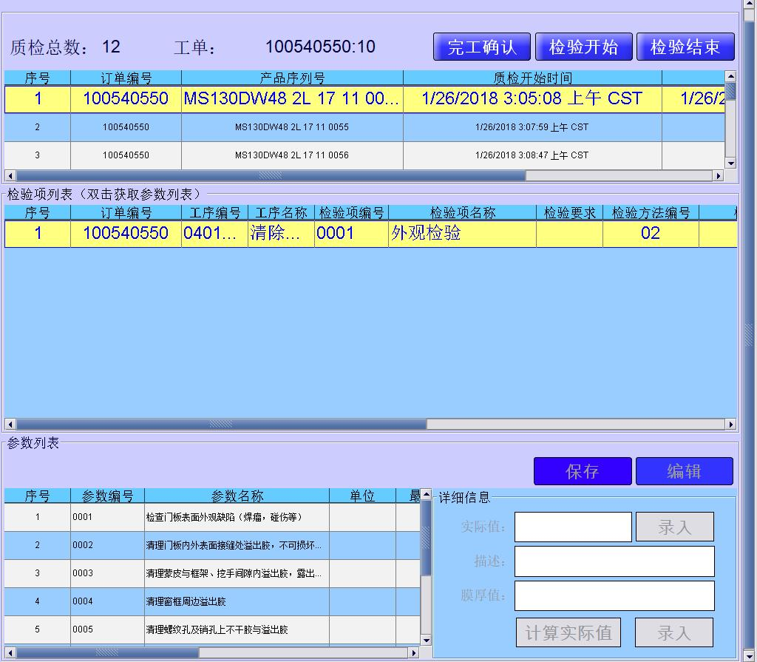Select row with serial MS130DW48 2L 17 11 0055

point(291,127)
